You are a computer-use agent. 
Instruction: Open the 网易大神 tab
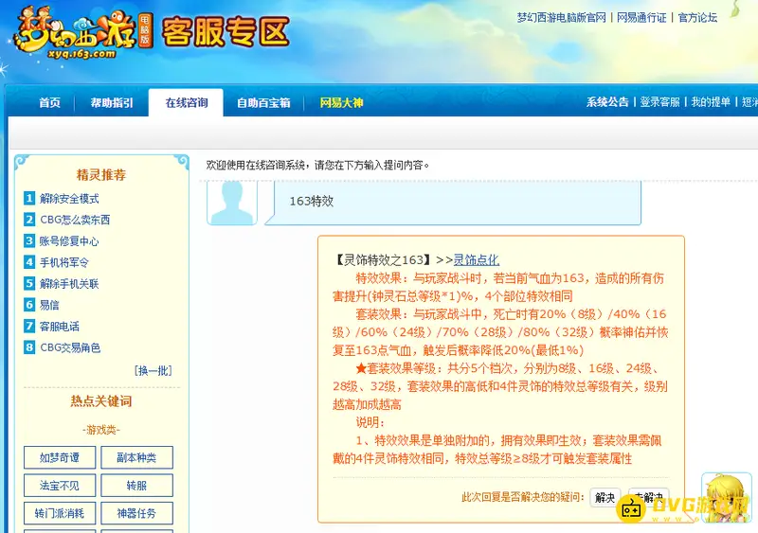tap(341, 102)
